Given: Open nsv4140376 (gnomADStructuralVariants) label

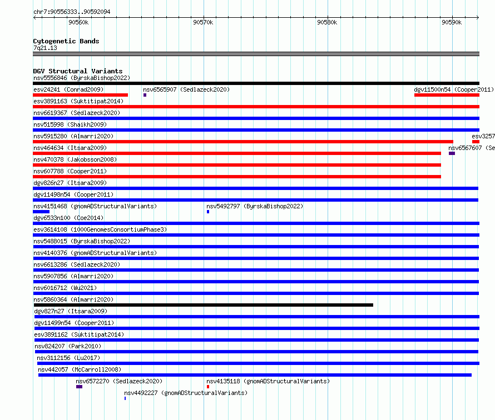Looking at the screenshot, I should coord(95,253).
